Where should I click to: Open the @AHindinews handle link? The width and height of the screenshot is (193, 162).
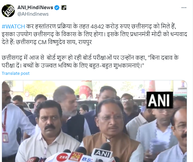coord(33,14)
